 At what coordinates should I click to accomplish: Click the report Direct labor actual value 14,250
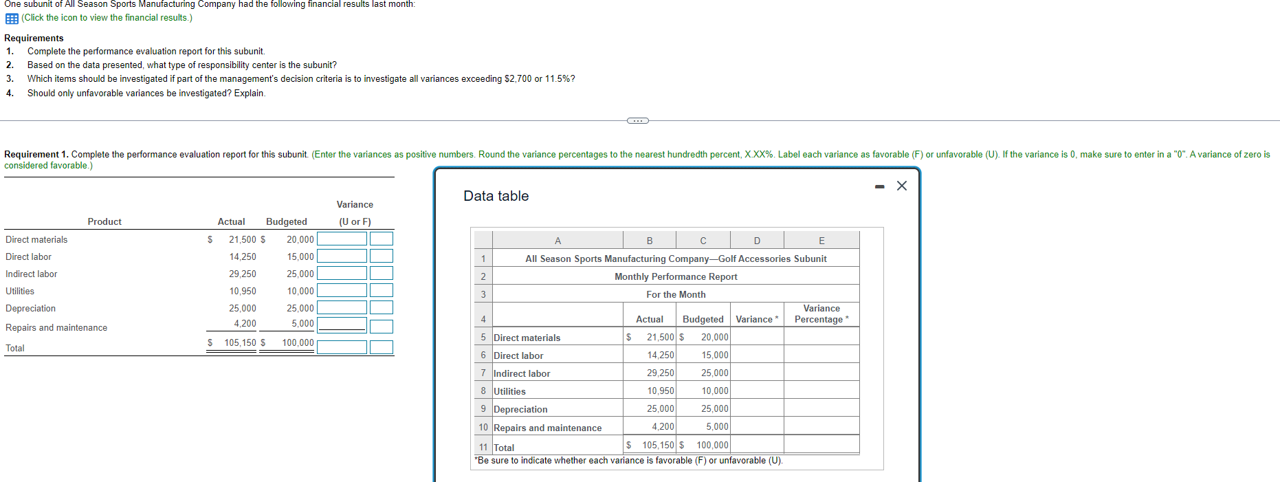[243, 256]
